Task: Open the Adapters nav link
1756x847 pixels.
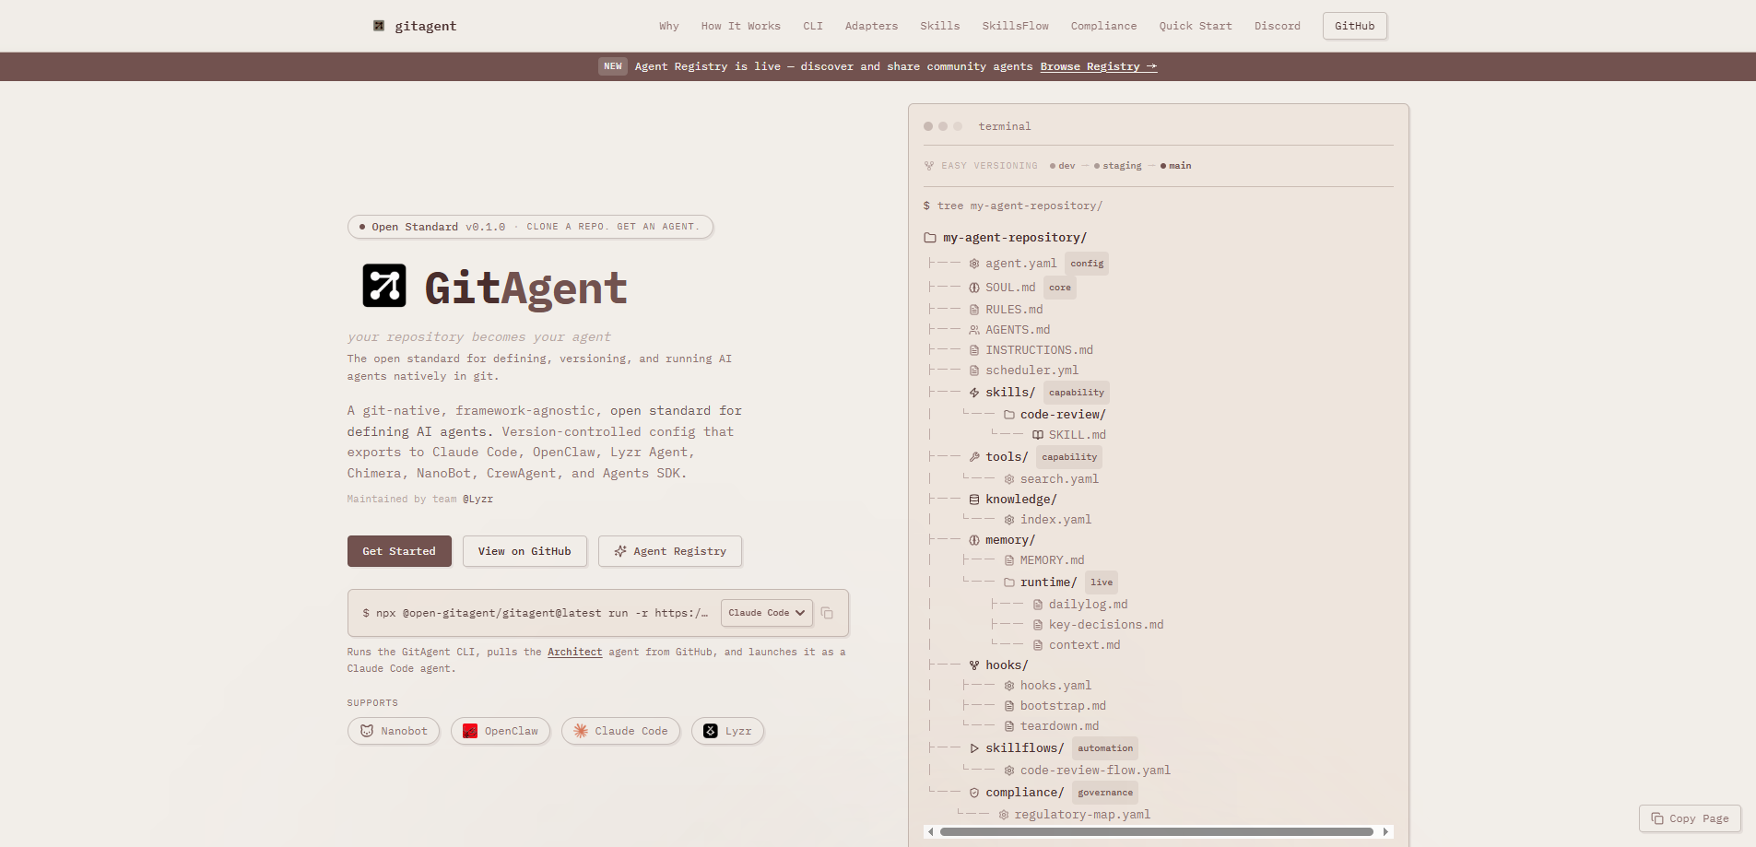Action: (871, 26)
